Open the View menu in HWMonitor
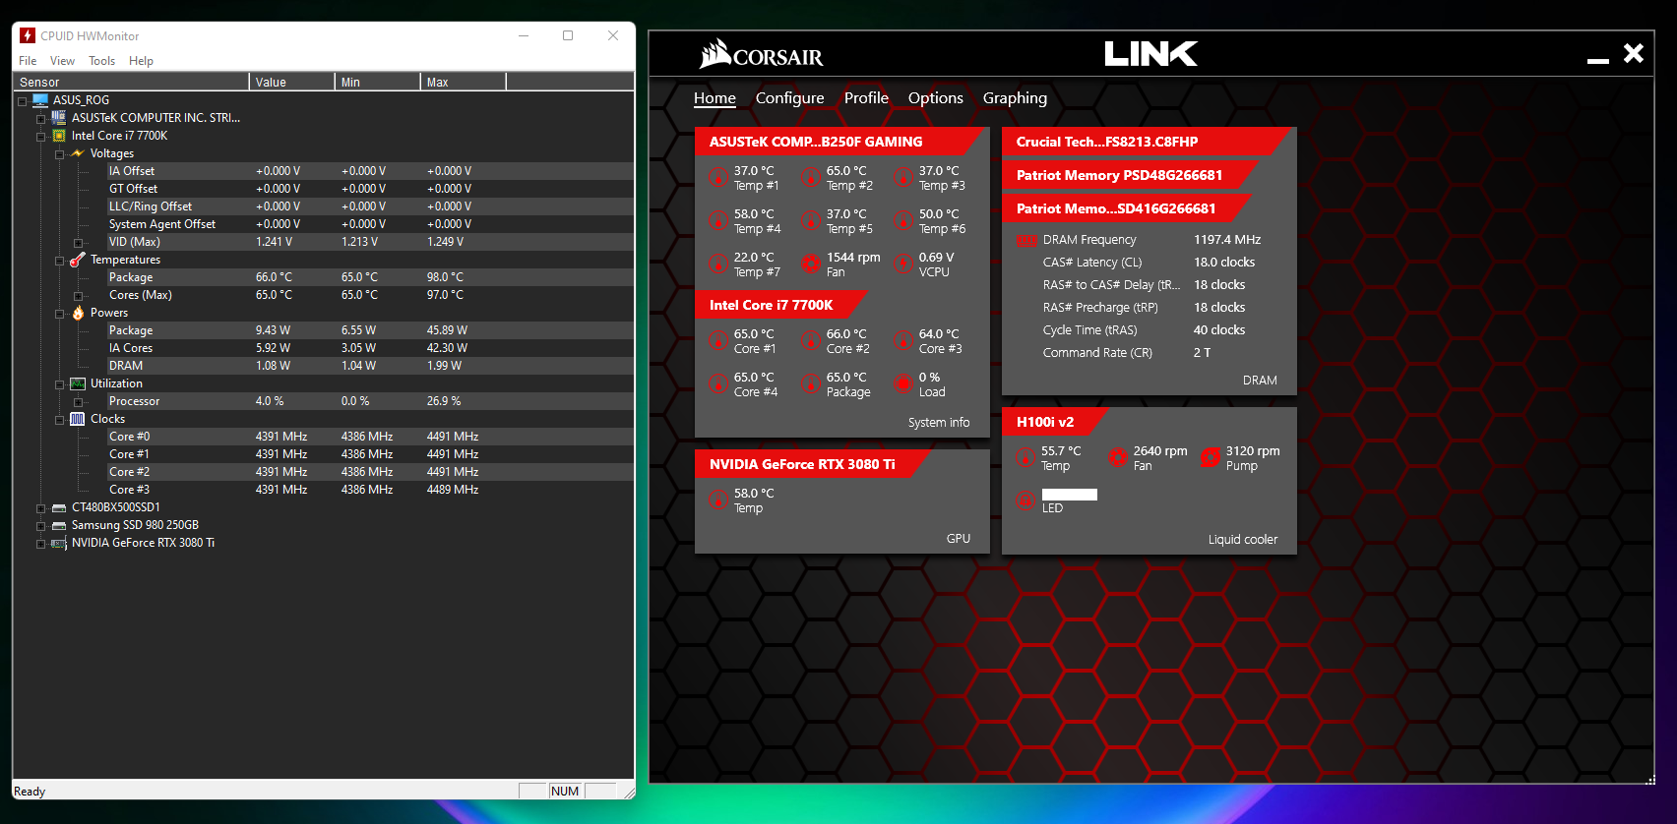The width and height of the screenshot is (1677, 824). point(62,61)
